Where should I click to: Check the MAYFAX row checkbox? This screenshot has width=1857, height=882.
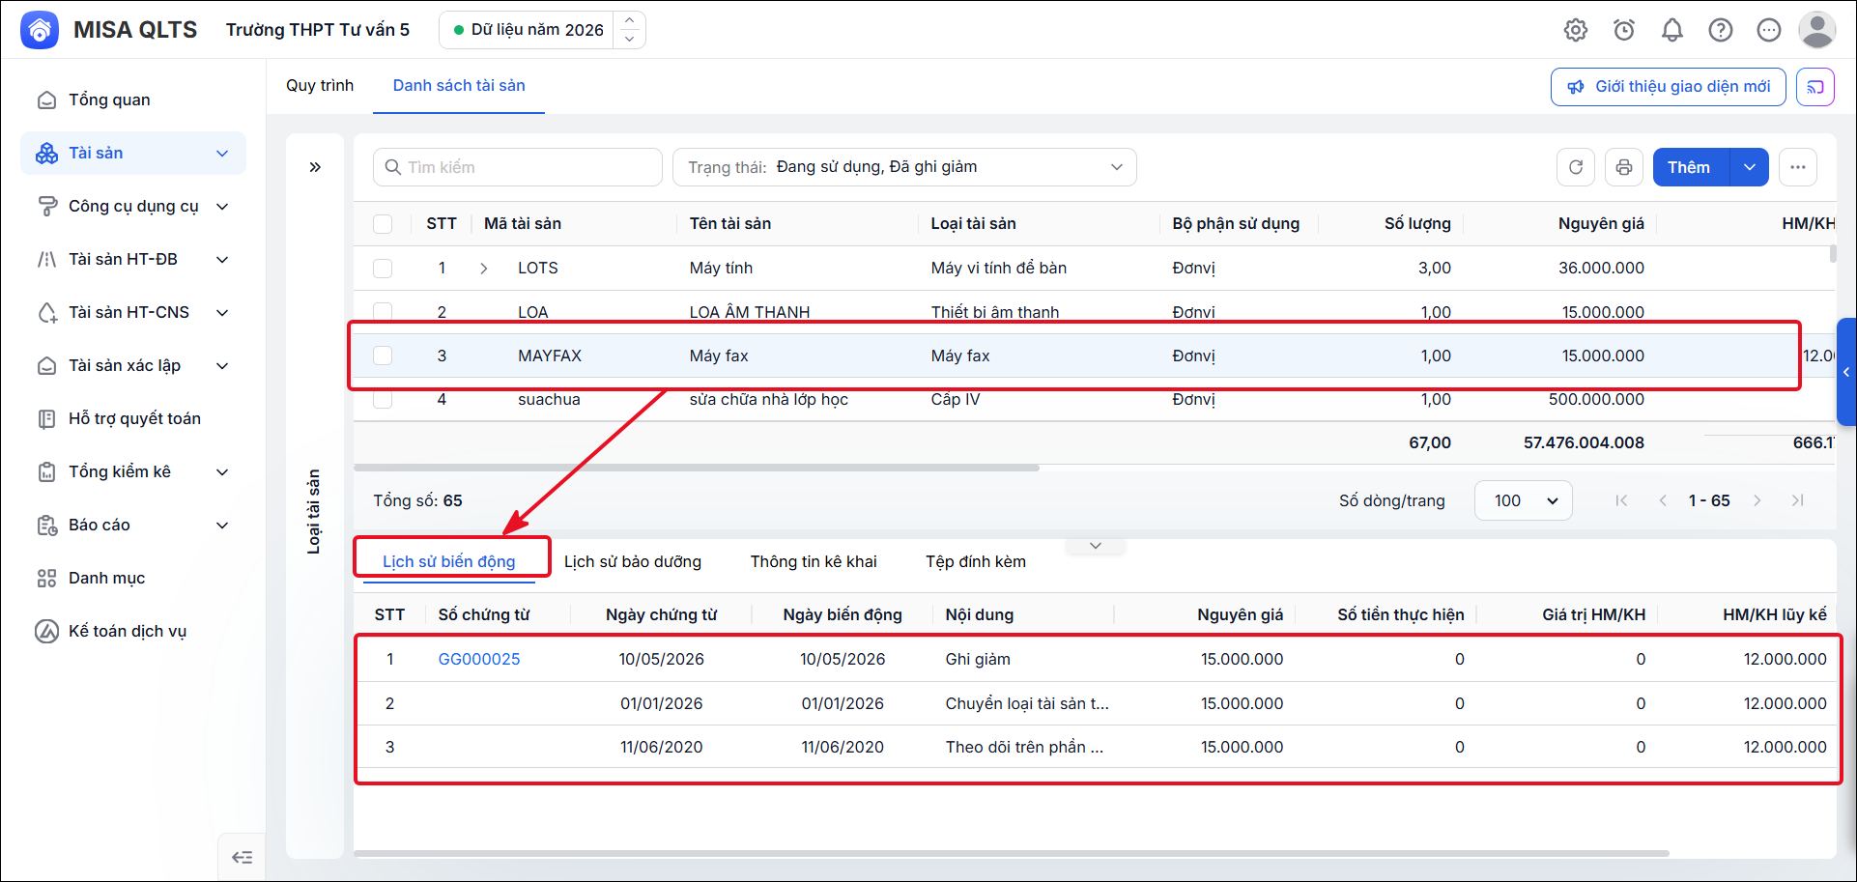383,356
